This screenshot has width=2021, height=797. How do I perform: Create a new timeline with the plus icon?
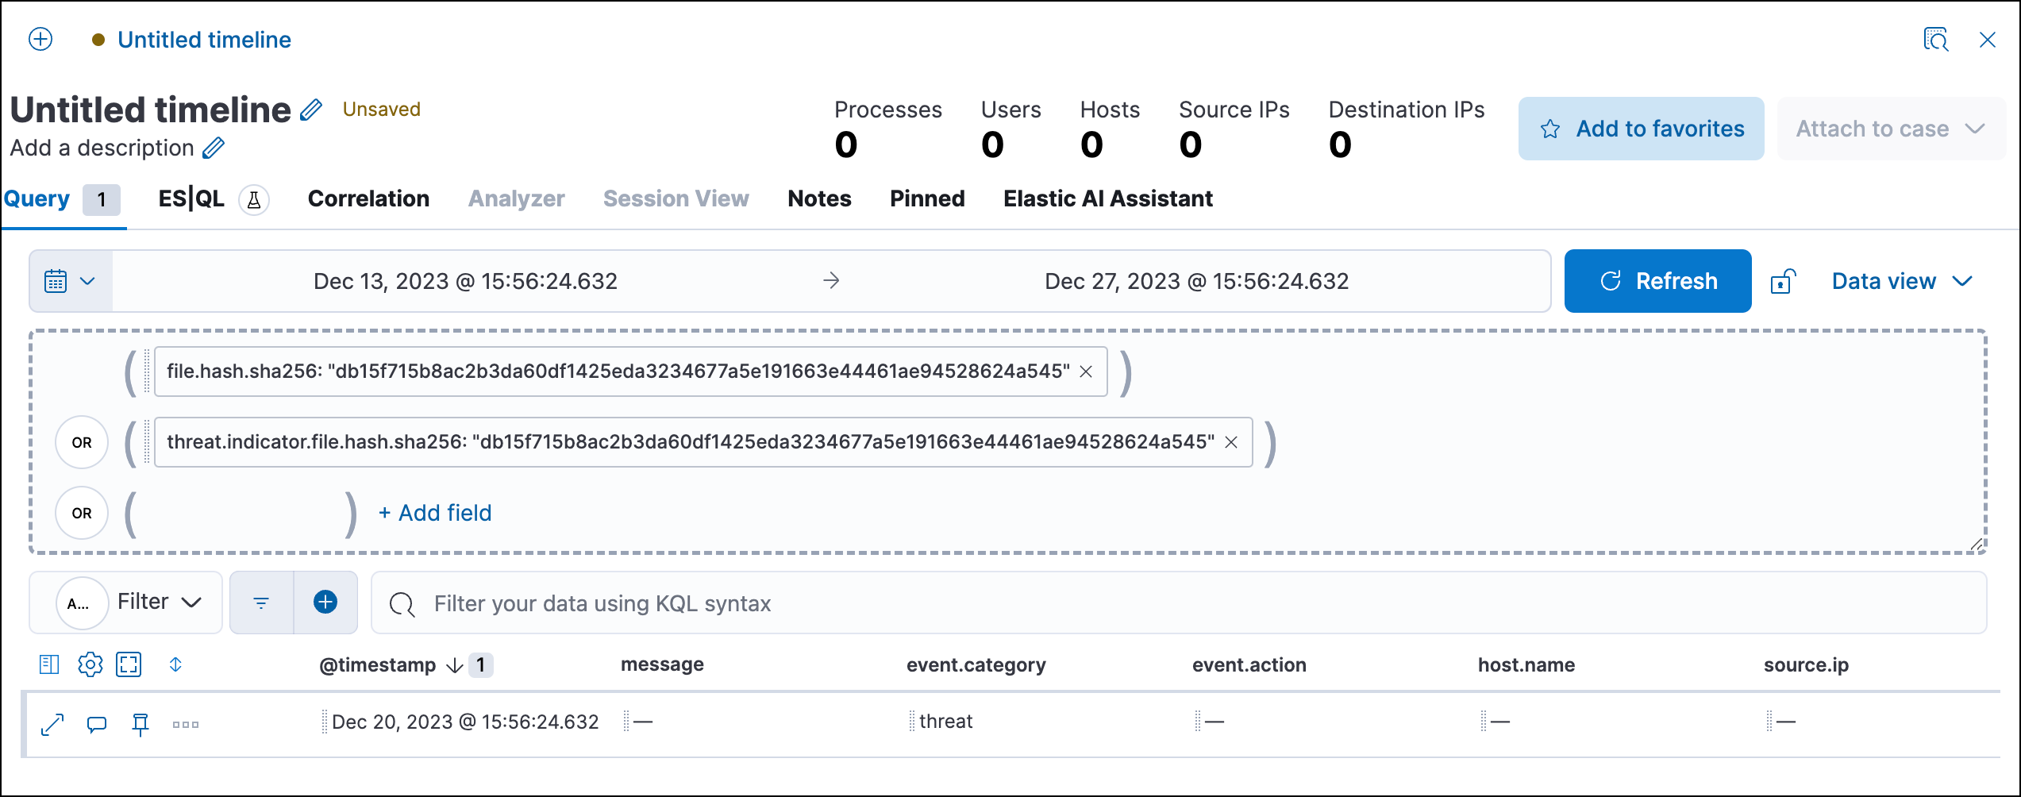(x=40, y=39)
